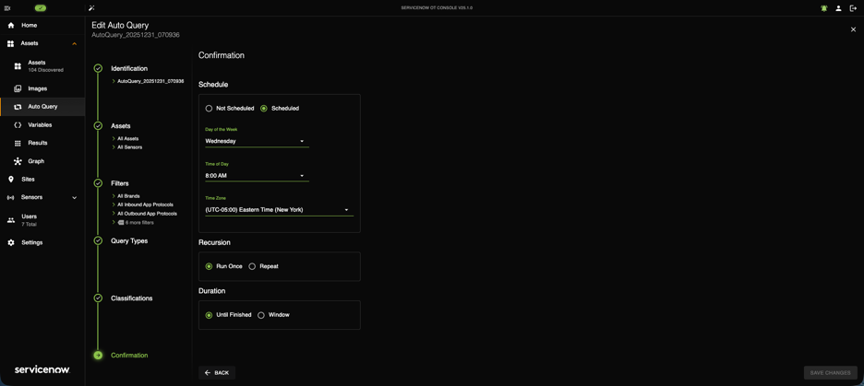Sign out with the logout icon

pyautogui.click(x=853, y=8)
